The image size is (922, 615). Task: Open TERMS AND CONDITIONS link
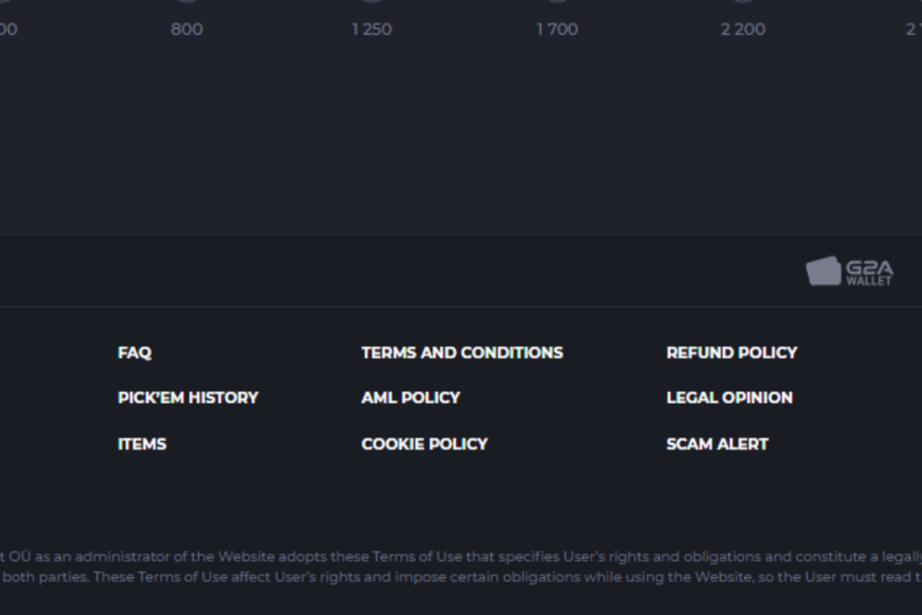pyautogui.click(x=462, y=353)
